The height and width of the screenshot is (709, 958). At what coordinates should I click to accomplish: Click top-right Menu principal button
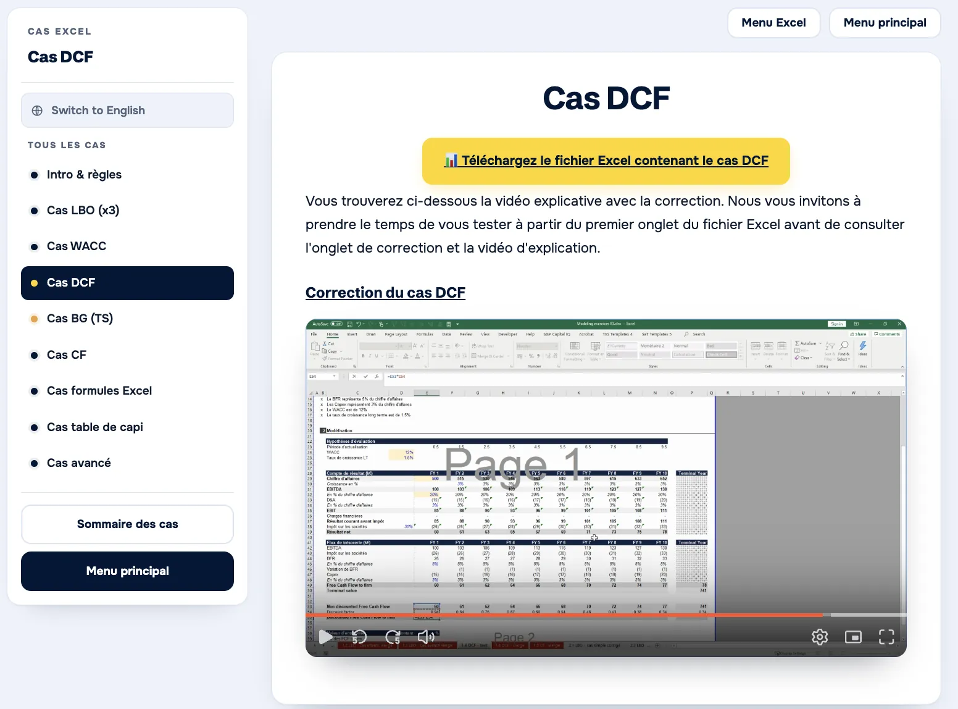pyautogui.click(x=885, y=23)
